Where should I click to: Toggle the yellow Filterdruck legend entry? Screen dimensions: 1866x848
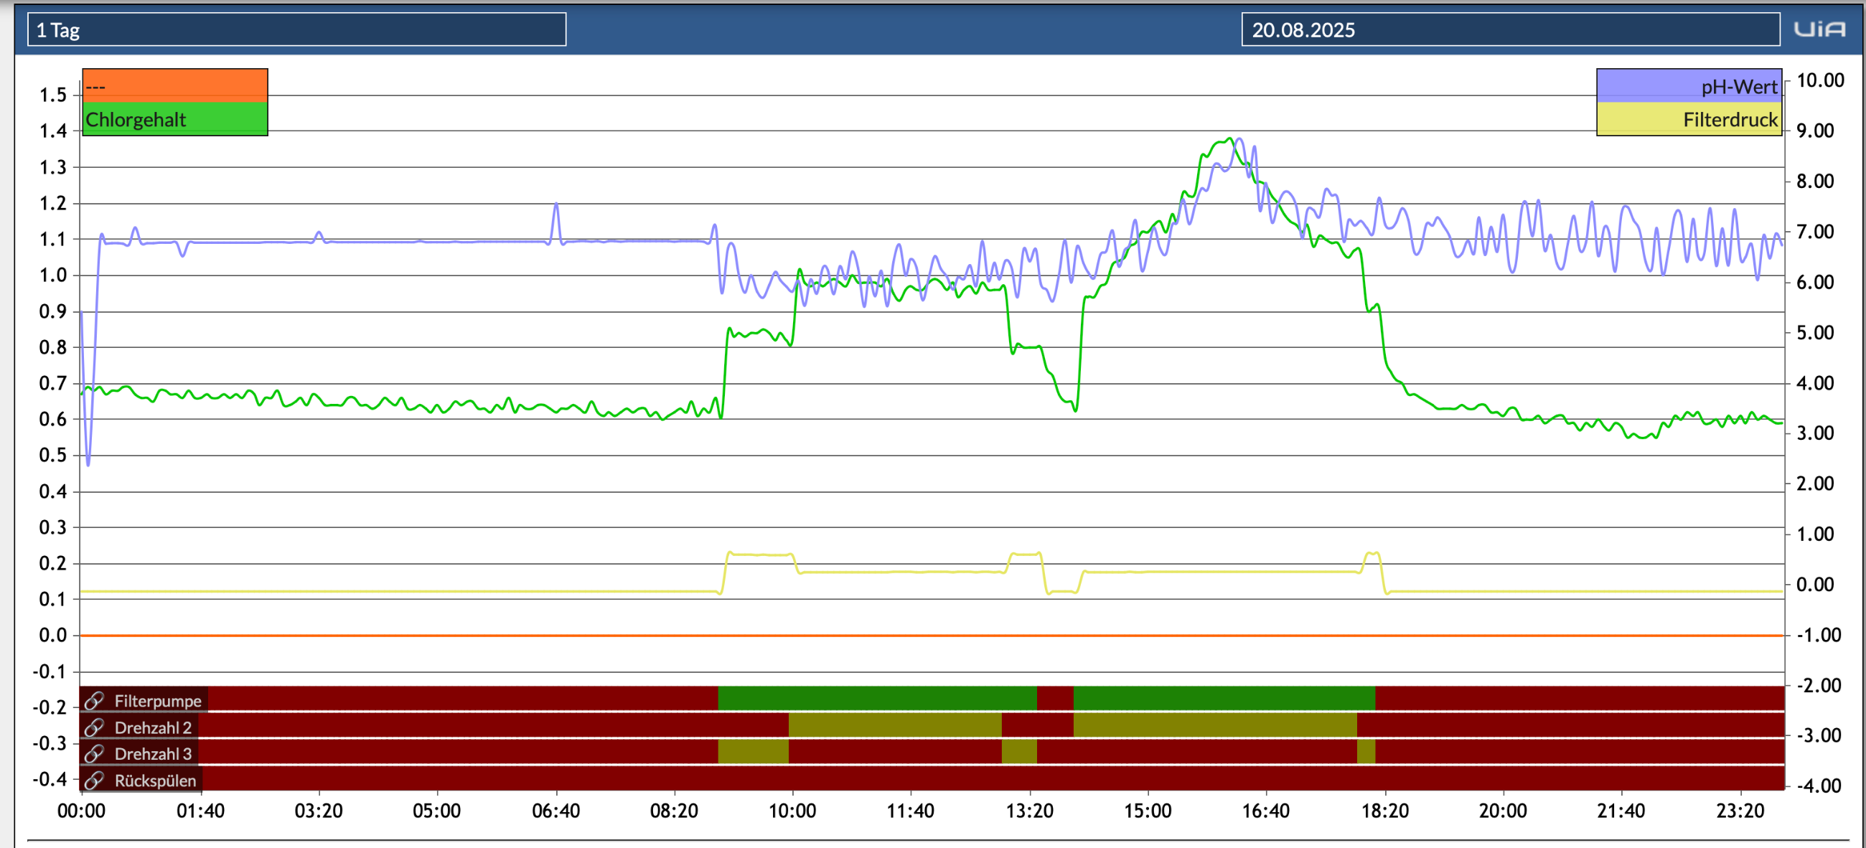tap(1689, 119)
